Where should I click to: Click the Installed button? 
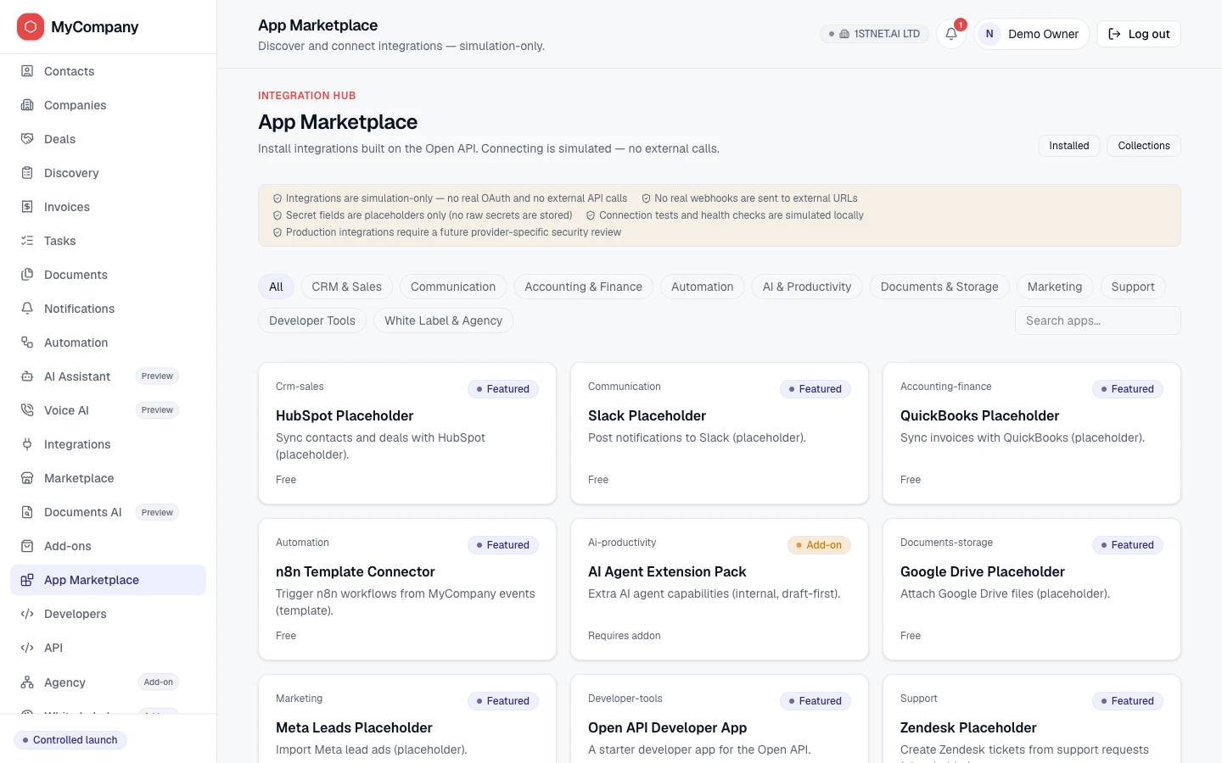pyautogui.click(x=1069, y=146)
